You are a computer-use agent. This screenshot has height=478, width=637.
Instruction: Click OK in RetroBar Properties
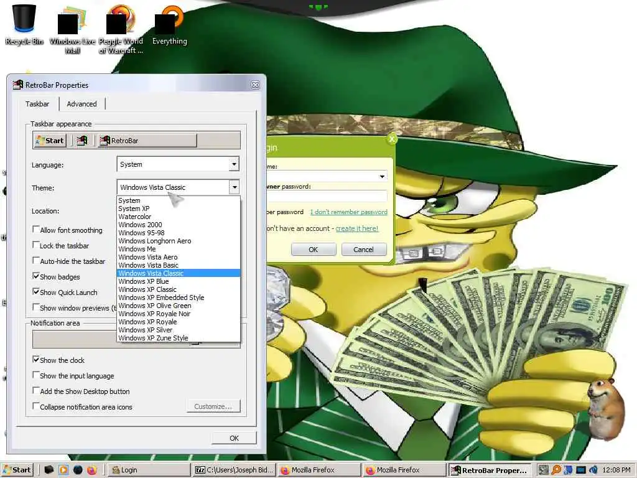(234, 438)
